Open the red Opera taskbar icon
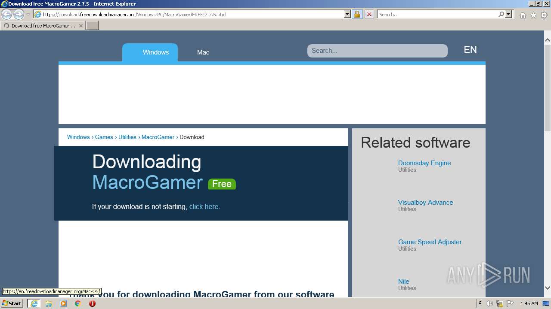This screenshot has width=551, height=309. [92, 303]
